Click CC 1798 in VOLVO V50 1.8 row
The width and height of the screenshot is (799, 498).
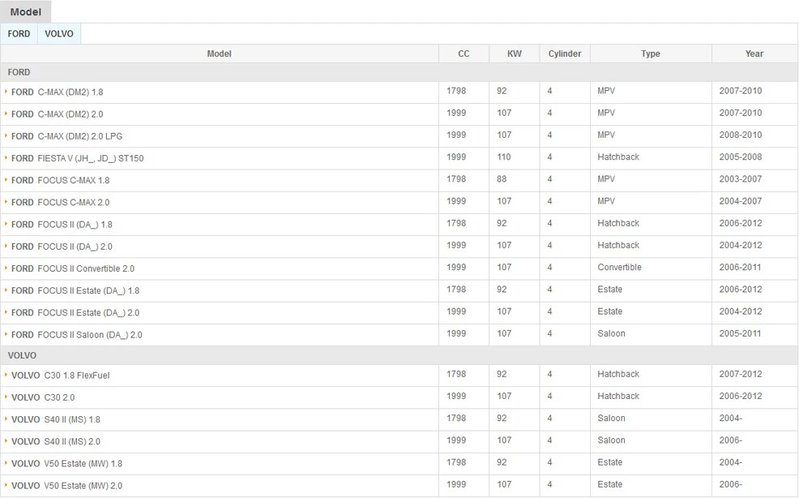[x=456, y=462]
